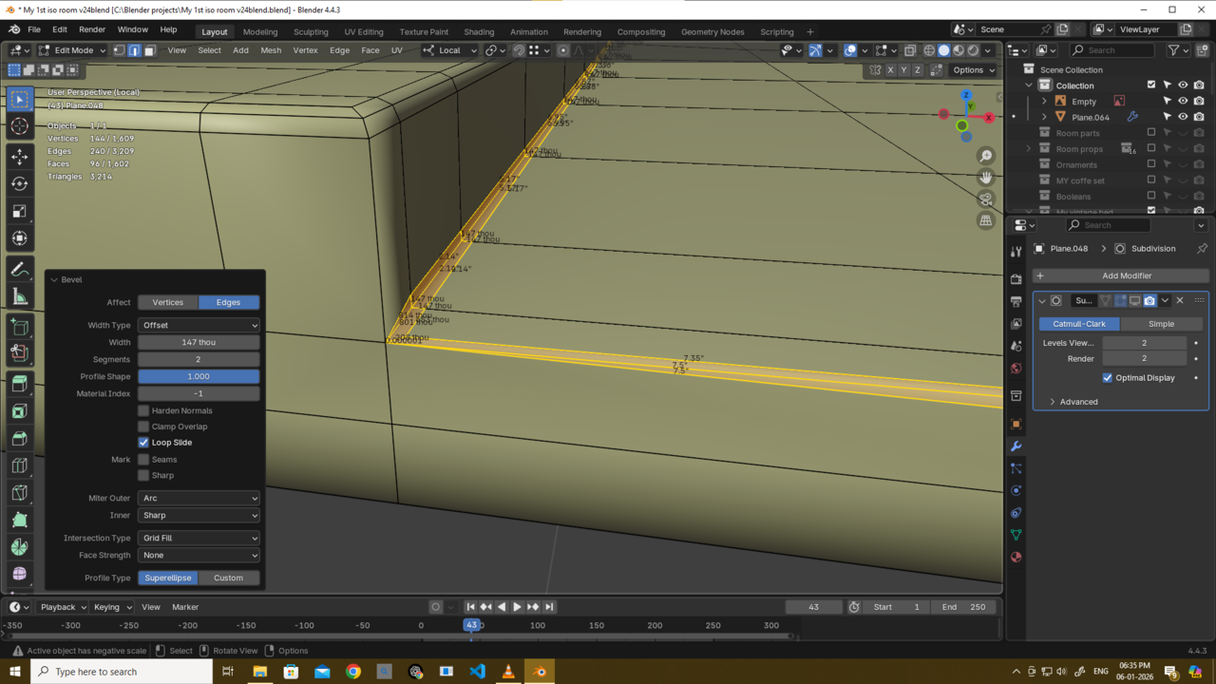Hide Plane.064 with eye icon
This screenshot has height=684, width=1216.
click(1183, 117)
